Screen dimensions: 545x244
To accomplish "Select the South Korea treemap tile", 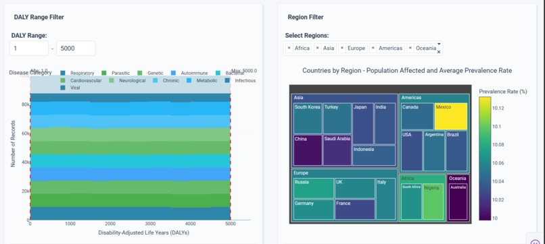I will point(308,119).
